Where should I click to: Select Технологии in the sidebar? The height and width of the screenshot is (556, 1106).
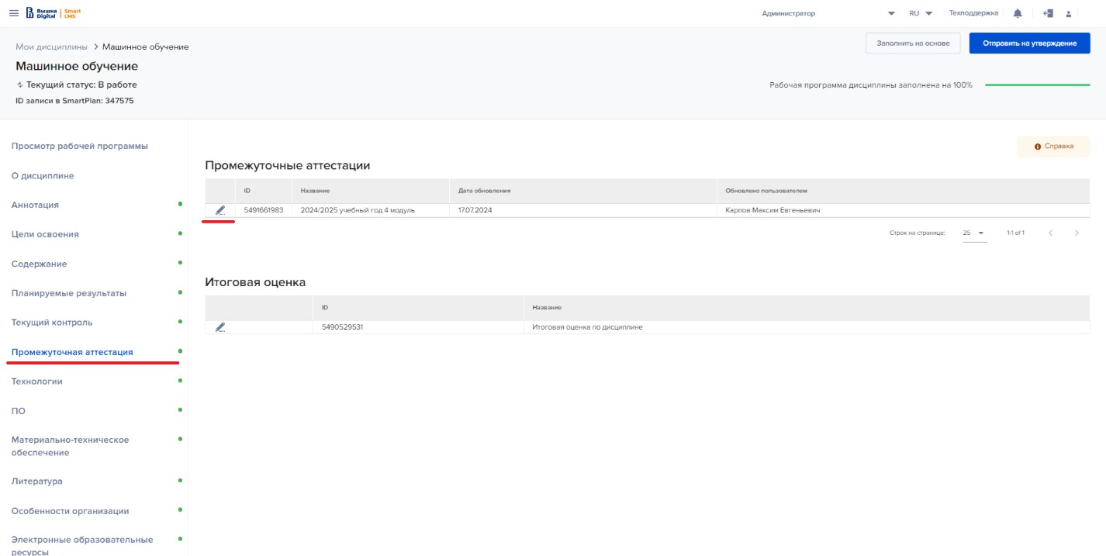pos(36,382)
